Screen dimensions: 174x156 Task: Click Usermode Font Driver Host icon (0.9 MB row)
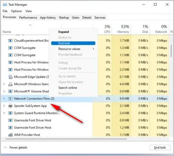tap(10, 120)
